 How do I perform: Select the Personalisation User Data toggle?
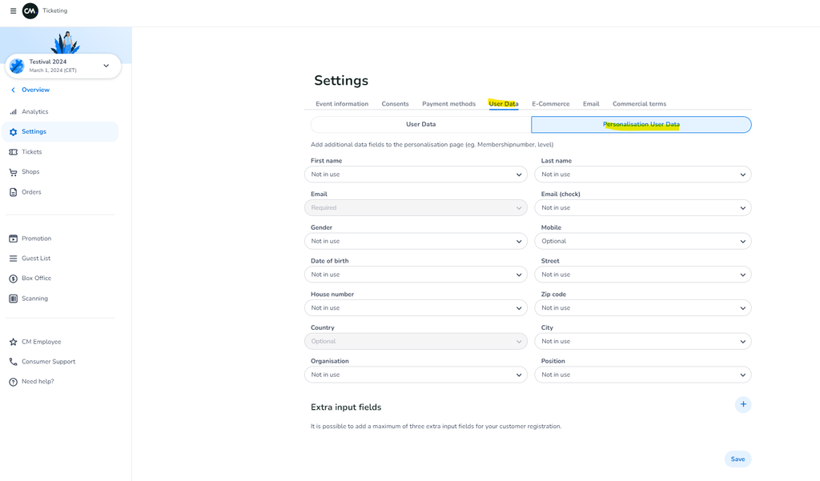(x=641, y=125)
